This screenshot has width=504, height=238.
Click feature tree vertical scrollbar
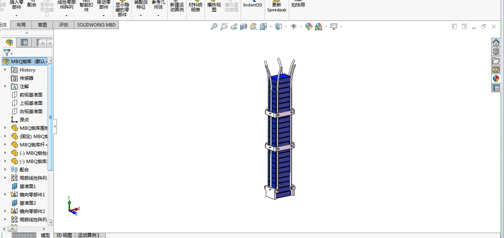(x=51, y=117)
